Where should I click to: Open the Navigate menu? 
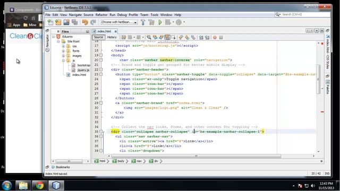pyautogui.click(x=75, y=15)
